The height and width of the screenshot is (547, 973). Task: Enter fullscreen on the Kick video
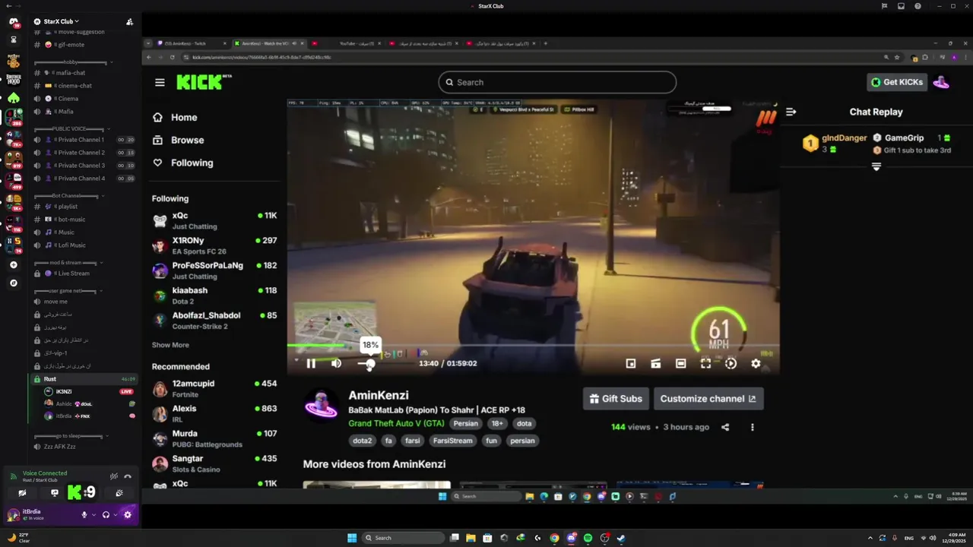[705, 363]
